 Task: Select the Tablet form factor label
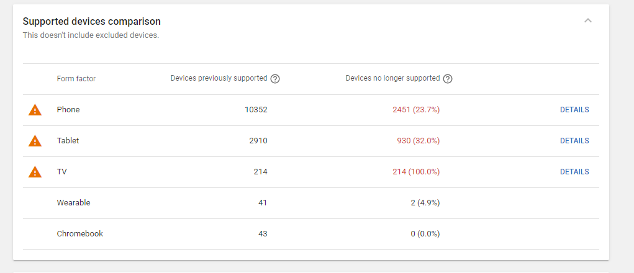68,141
